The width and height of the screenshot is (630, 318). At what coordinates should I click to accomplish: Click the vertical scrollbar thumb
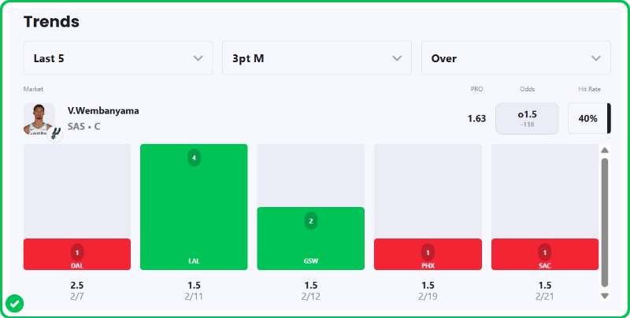pos(605,220)
